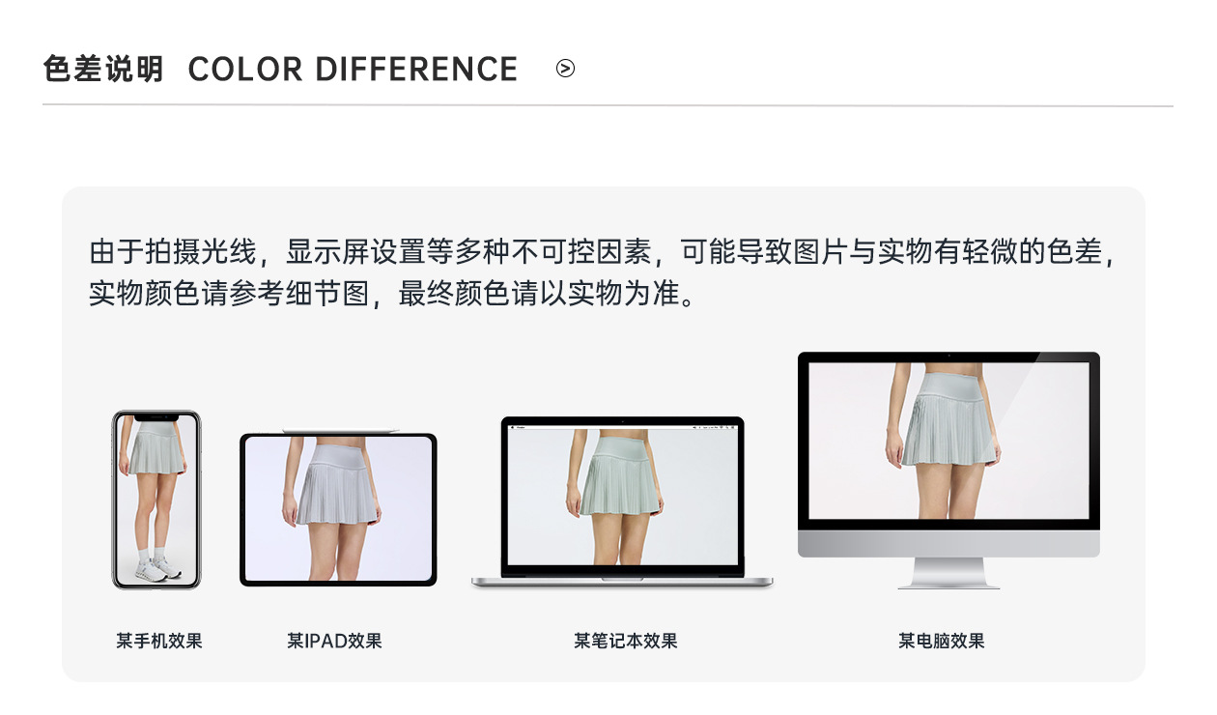1217x715 pixels.
Task: Select the laptop mockup image
Action: (x=622, y=502)
